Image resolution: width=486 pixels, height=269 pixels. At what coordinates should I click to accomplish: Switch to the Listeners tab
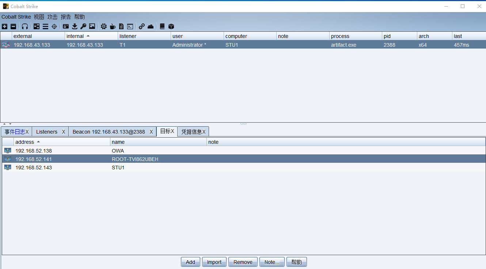(x=50, y=132)
